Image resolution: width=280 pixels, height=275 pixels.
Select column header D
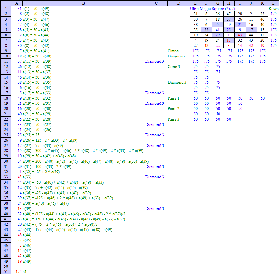tap(179, 3)
